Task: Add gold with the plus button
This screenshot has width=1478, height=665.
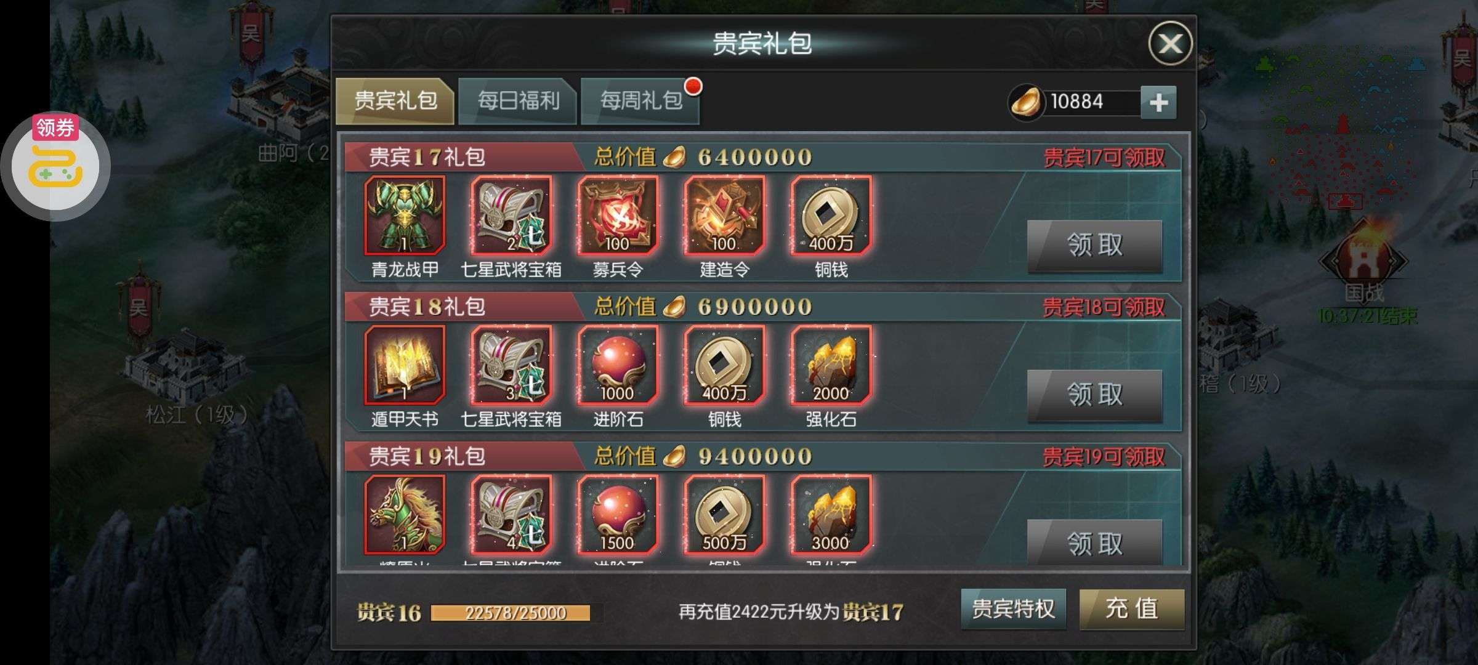Action: pyautogui.click(x=1158, y=102)
